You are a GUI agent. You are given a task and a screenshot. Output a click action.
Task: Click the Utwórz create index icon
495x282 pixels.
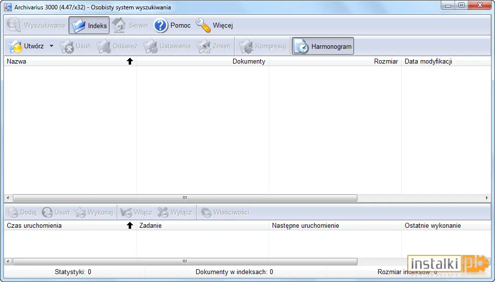point(15,46)
